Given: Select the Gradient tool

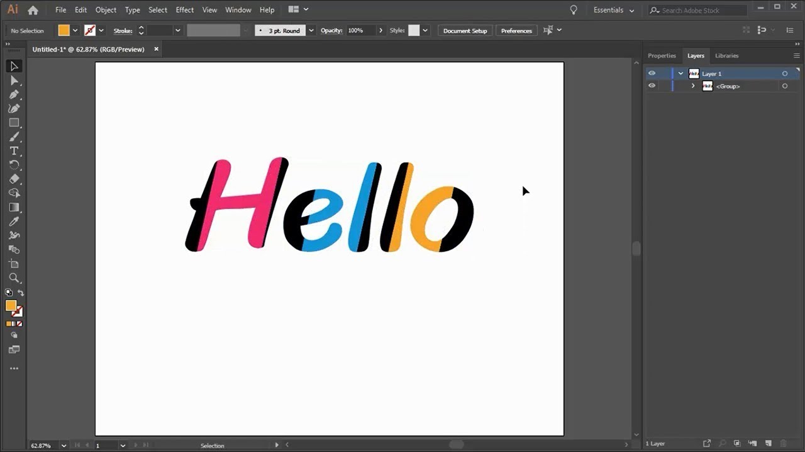Looking at the screenshot, I should tap(14, 207).
